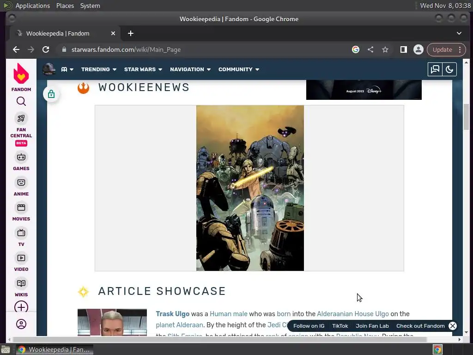
Task: Open the System menu
Action: click(x=90, y=6)
